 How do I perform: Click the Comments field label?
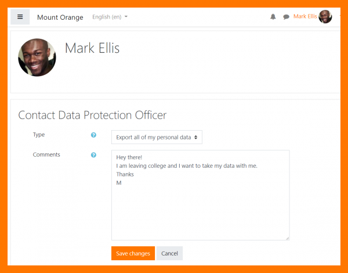click(46, 155)
